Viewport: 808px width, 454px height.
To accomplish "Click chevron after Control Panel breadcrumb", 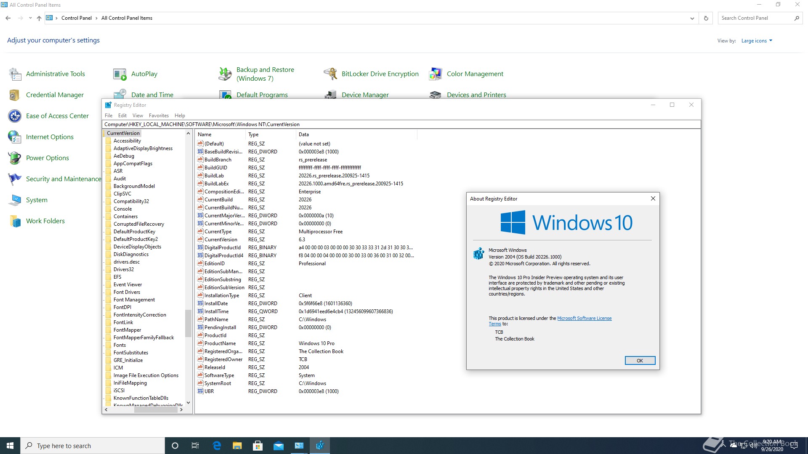I will [96, 18].
